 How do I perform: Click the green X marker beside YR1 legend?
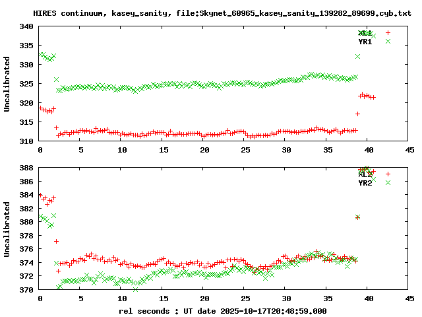click(388, 41)
